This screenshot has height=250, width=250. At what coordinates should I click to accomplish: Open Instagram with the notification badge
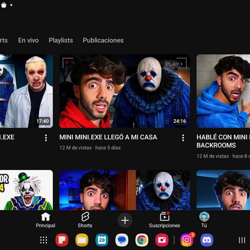pos(187,240)
